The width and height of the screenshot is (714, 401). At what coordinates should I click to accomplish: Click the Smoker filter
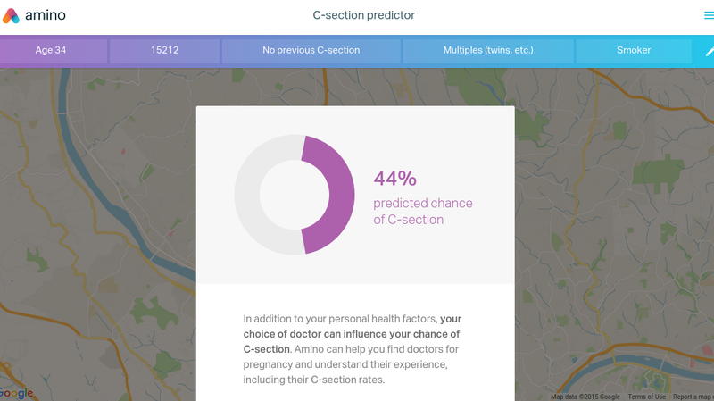coord(634,51)
